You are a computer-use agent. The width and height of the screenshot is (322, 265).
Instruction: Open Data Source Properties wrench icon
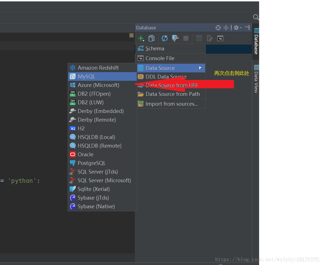click(175, 38)
